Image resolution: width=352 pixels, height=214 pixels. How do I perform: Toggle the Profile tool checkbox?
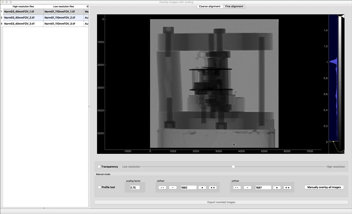(100, 187)
